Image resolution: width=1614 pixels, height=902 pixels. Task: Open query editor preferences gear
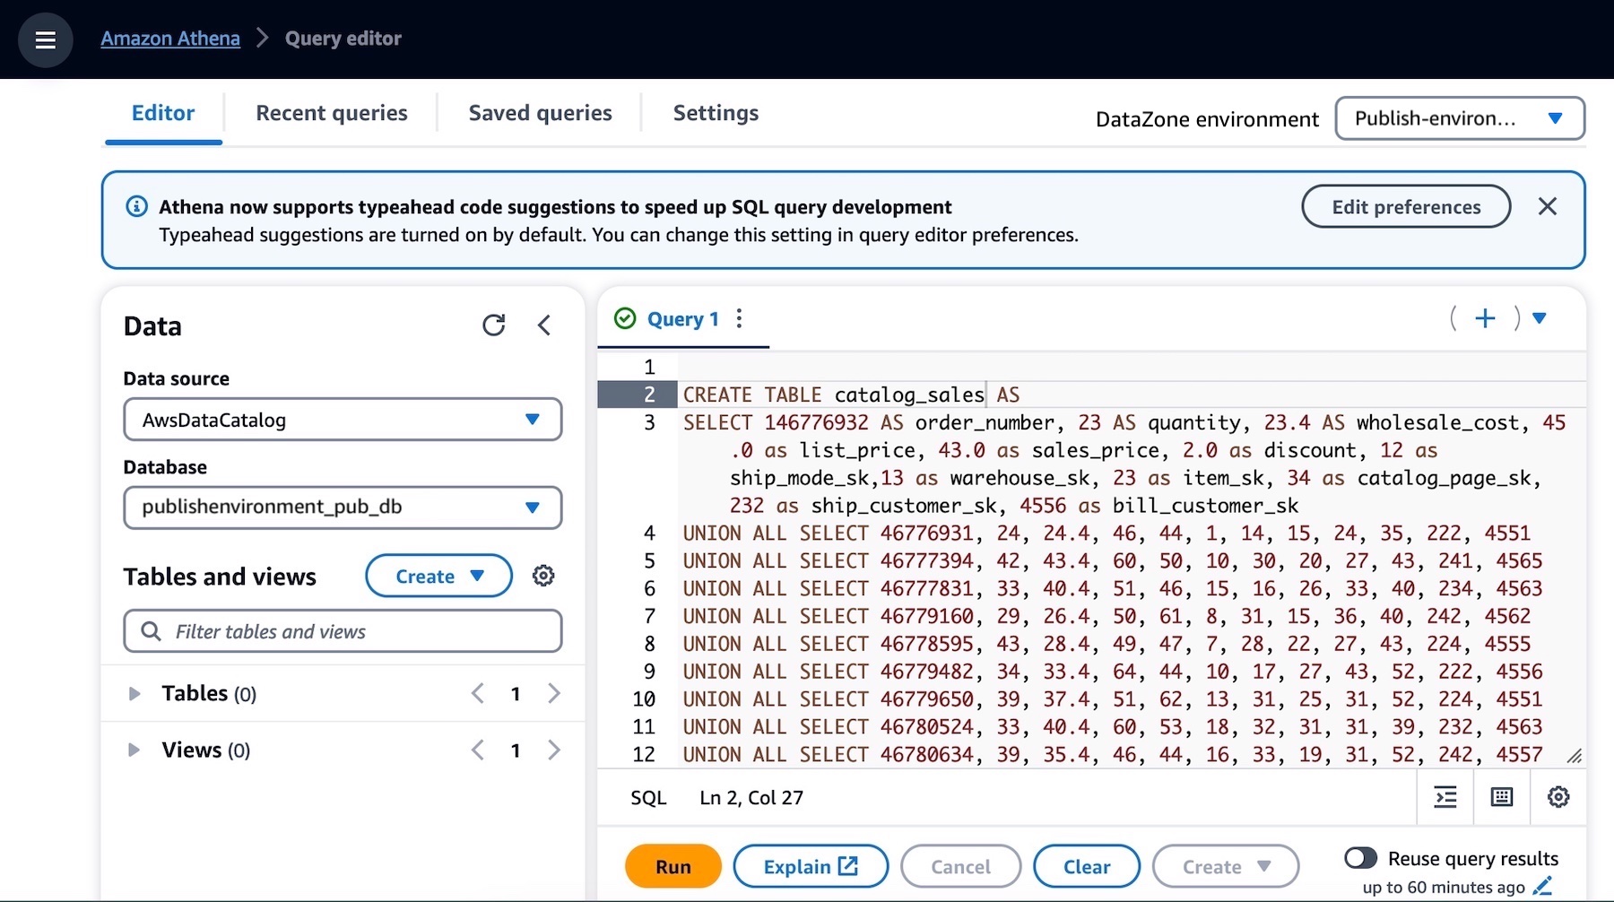click(1558, 797)
